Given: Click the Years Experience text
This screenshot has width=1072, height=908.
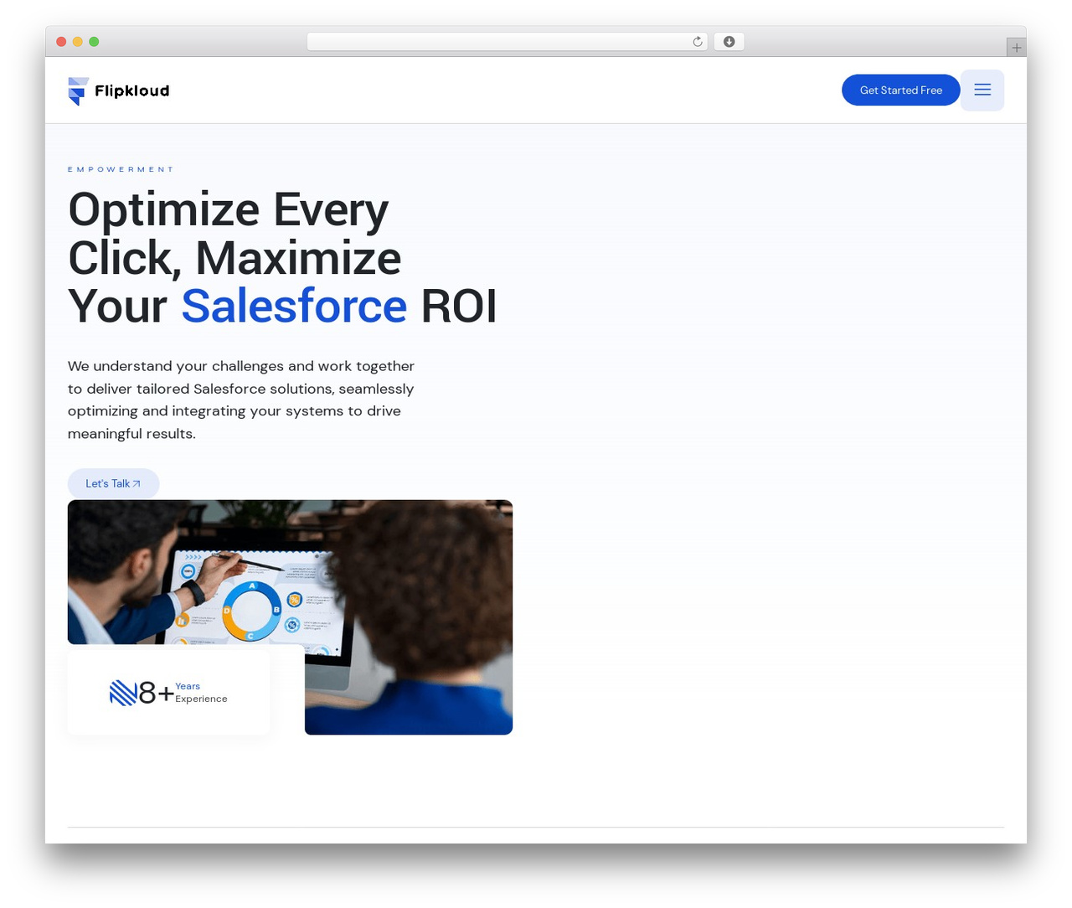Looking at the screenshot, I should coord(201,693).
